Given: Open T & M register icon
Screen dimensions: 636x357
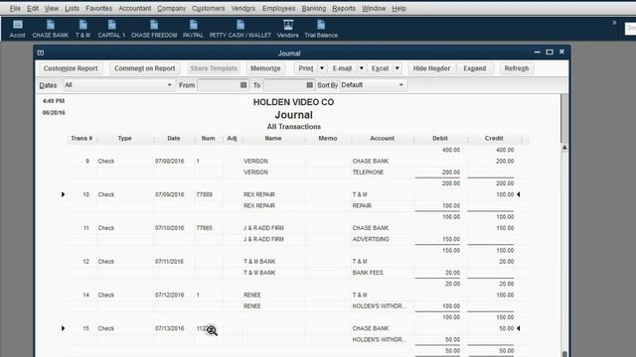Looking at the screenshot, I should 82,29.
